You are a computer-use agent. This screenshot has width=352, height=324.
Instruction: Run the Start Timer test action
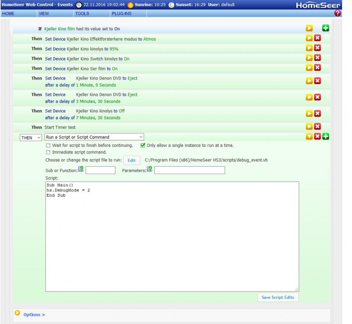pos(309,127)
